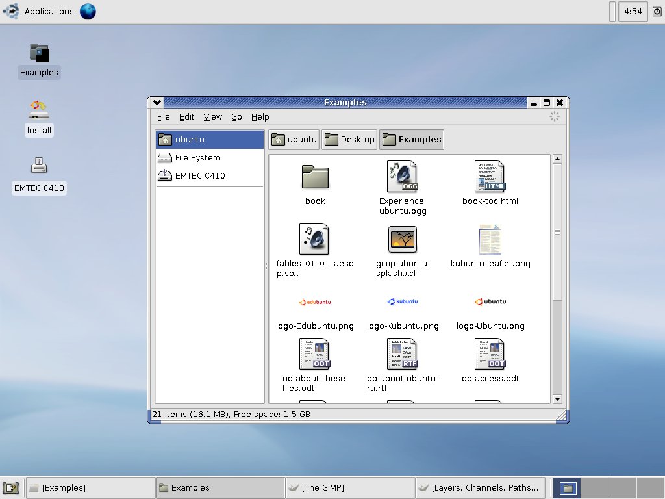The image size is (665, 499).
Task: Click the throbber activity icon
Action: pos(555,117)
